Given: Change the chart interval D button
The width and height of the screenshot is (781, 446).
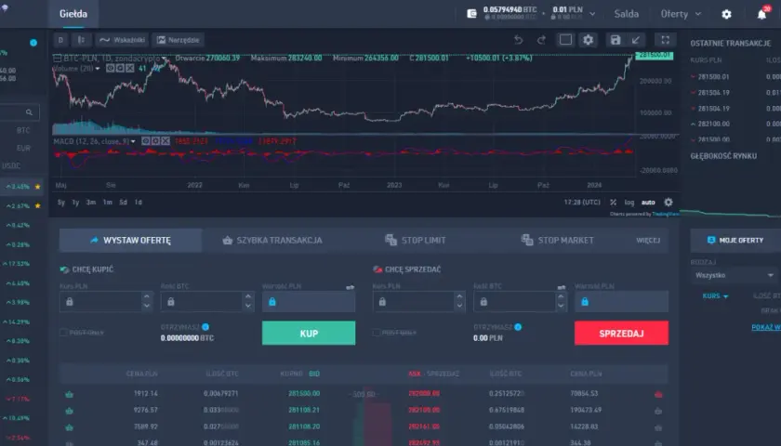Looking at the screenshot, I should tap(60, 40).
